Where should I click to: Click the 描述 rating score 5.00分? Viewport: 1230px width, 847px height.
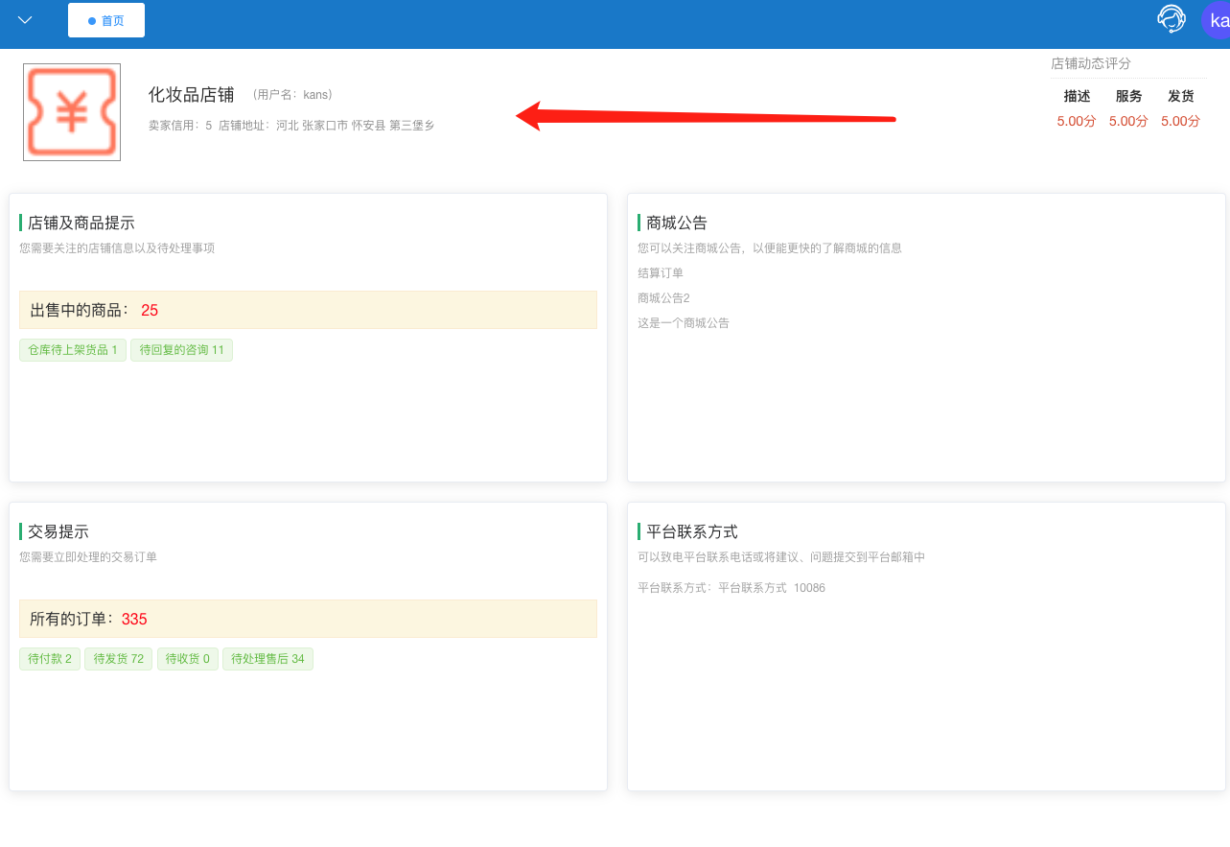click(x=1077, y=122)
